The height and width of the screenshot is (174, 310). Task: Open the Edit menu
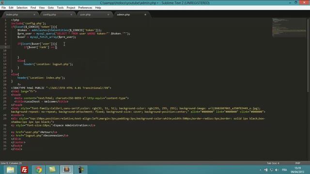(11, 8)
